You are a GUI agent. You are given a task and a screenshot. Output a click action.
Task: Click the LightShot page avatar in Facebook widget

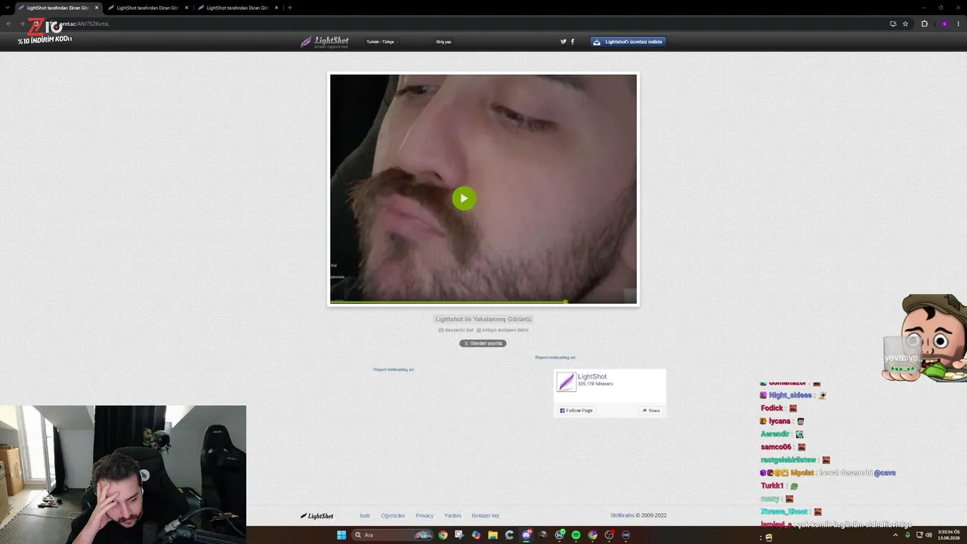pyautogui.click(x=567, y=382)
